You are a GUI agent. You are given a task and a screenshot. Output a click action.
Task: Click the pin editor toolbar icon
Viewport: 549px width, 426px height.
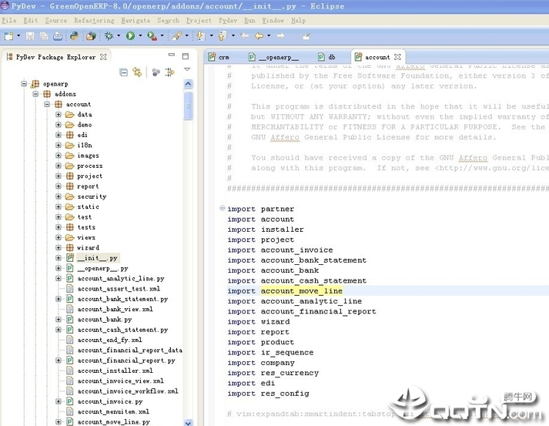pyautogui.click(x=306, y=36)
